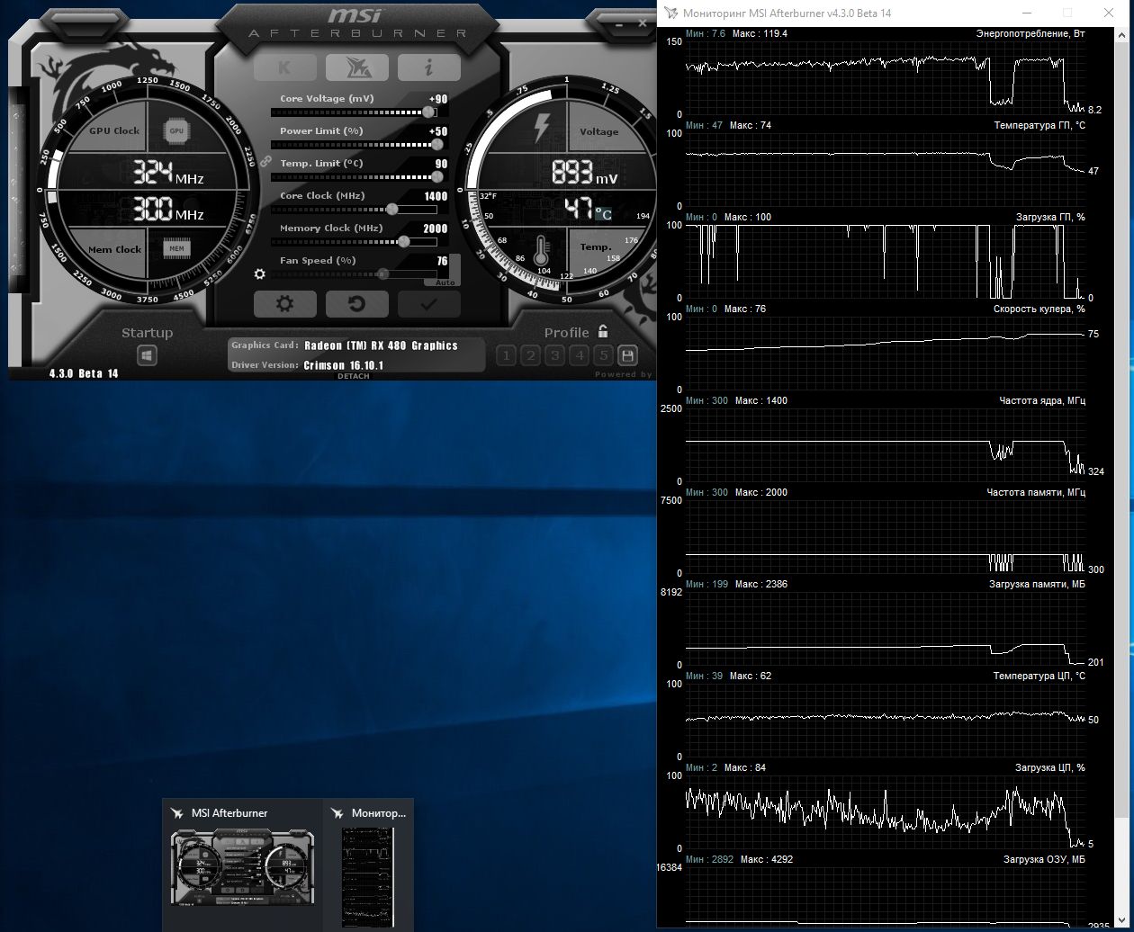
Task: Click the Temp. Limit value 90
Action: (441, 164)
